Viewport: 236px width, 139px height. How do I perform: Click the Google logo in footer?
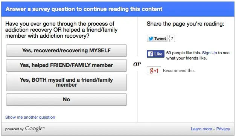coord(35,129)
